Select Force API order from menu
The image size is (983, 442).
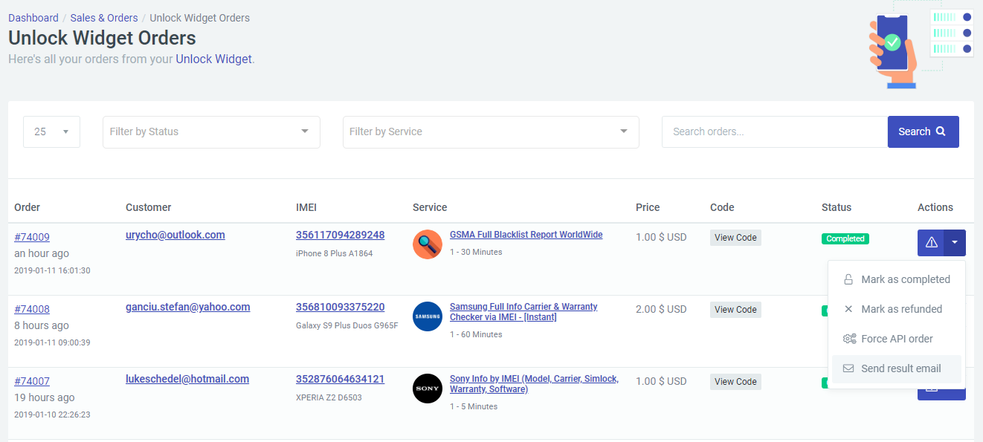point(897,339)
